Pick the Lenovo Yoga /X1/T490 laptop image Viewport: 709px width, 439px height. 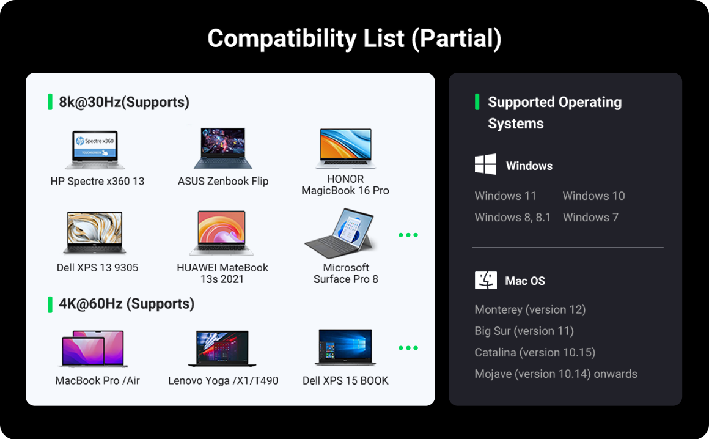[x=222, y=349]
